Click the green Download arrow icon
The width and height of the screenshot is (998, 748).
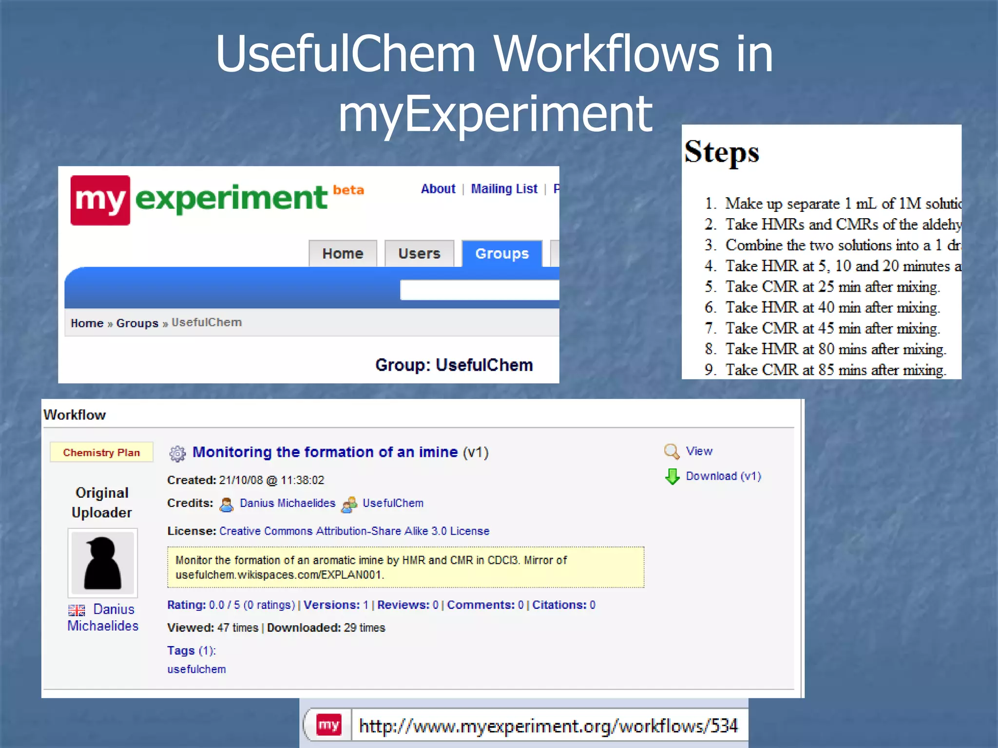[x=672, y=476]
